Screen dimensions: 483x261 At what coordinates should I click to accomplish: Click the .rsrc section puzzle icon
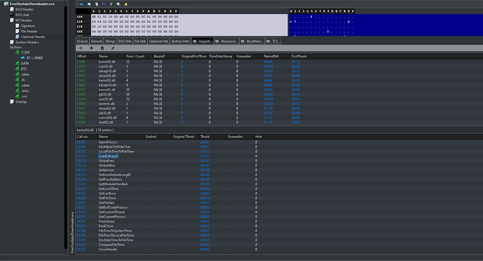click(17, 96)
